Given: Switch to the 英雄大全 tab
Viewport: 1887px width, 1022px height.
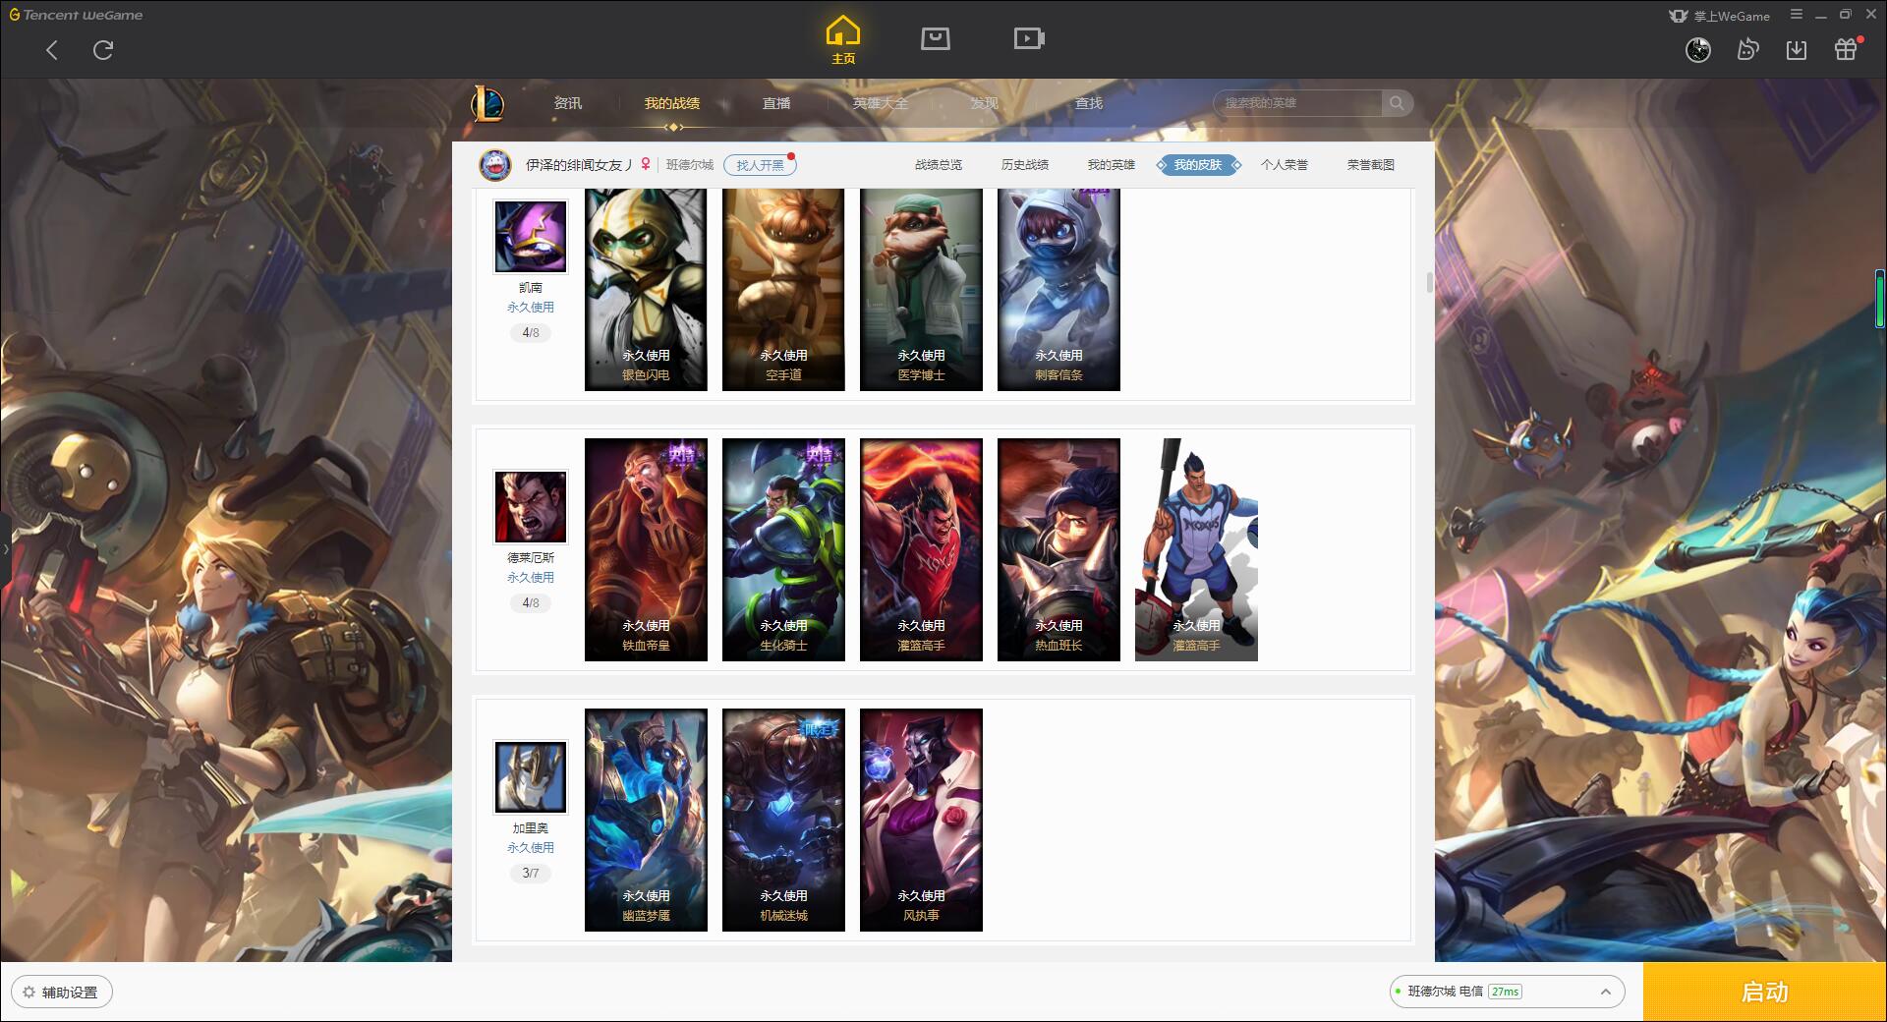Looking at the screenshot, I should 881,103.
